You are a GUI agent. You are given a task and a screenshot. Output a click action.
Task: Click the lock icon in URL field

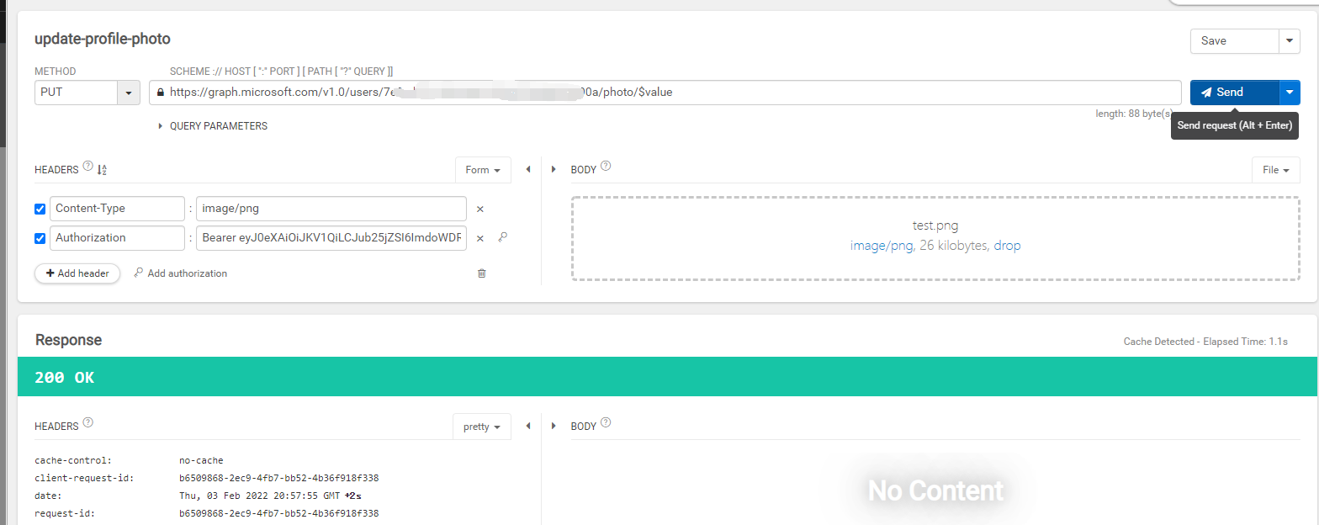point(160,93)
